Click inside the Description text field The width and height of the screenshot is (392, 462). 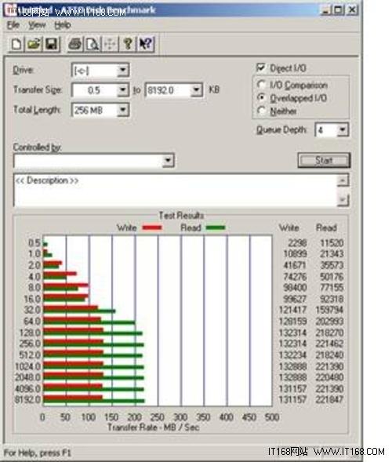(176, 191)
